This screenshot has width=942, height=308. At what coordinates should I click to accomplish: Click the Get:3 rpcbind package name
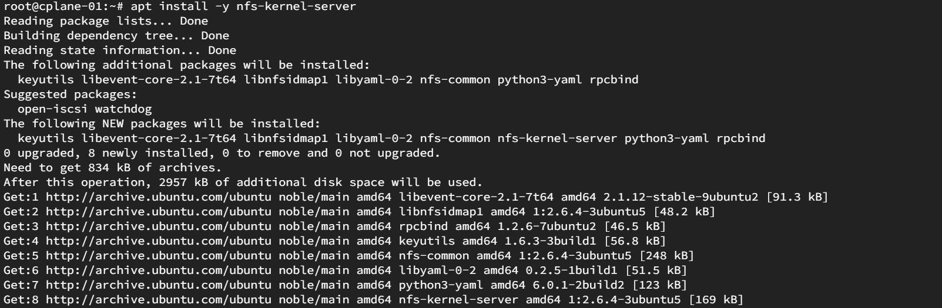click(423, 226)
